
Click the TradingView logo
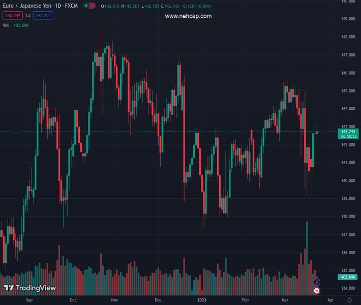29,288
